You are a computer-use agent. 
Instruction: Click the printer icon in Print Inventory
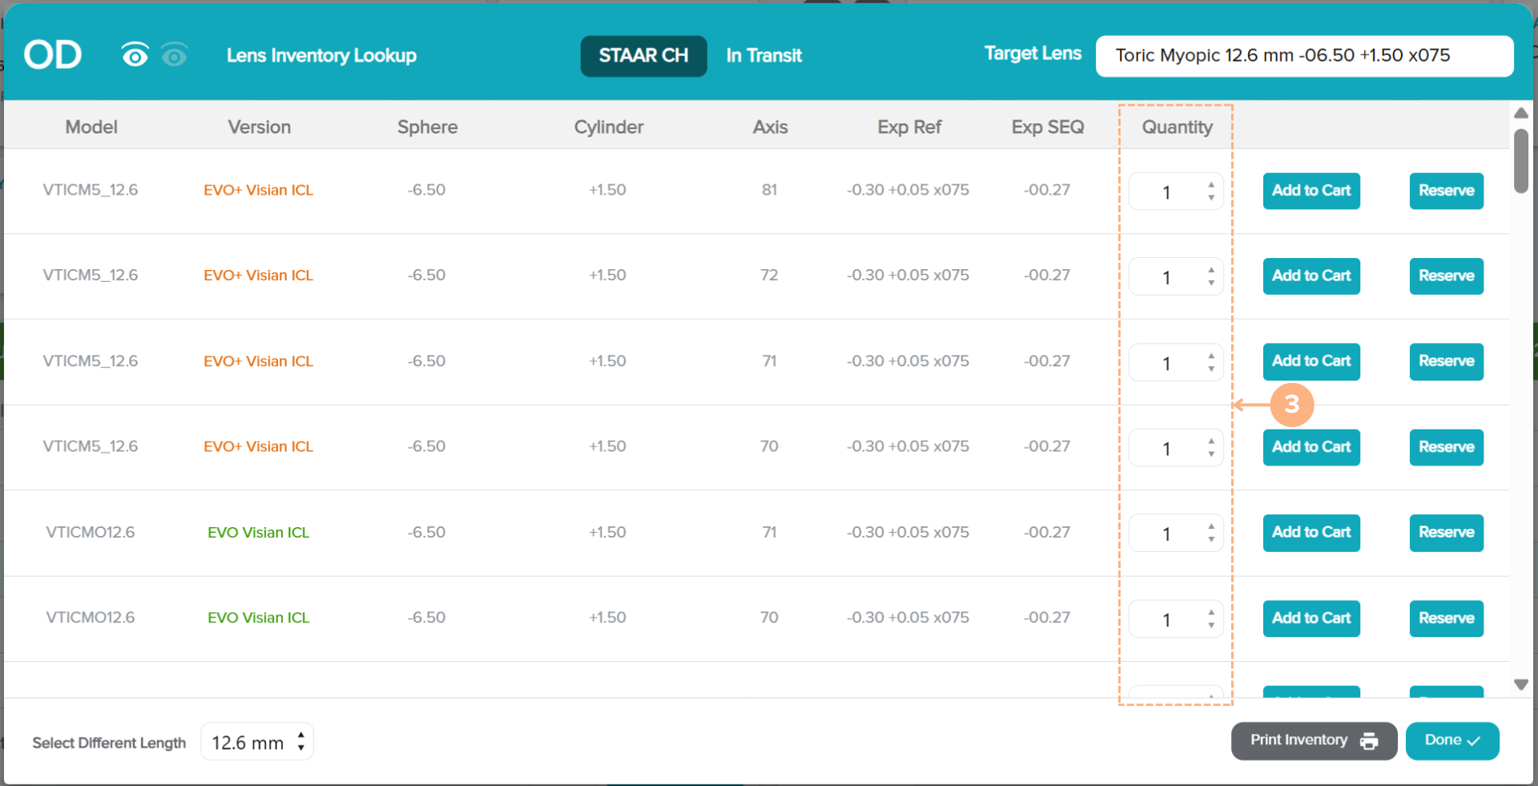pyautogui.click(x=1369, y=741)
